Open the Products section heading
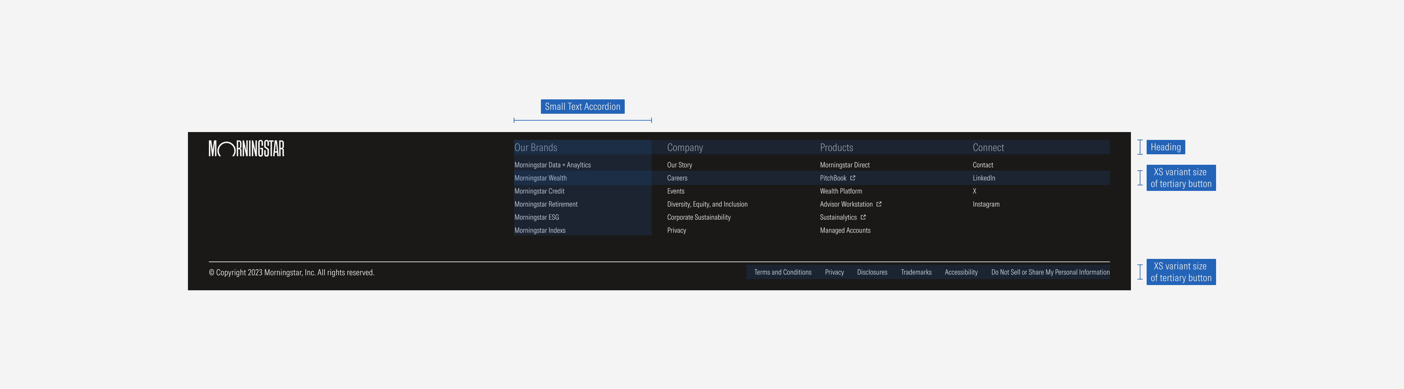 836,147
